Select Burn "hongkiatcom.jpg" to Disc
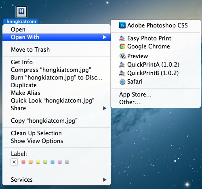 (57, 78)
